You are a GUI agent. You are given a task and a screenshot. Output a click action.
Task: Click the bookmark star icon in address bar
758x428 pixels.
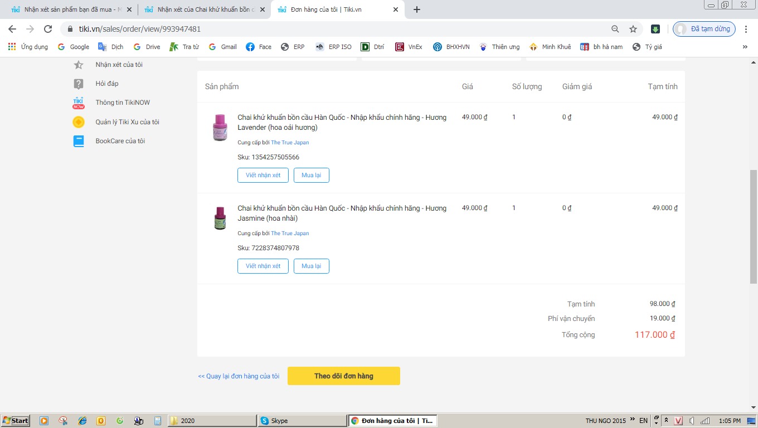click(x=633, y=29)
